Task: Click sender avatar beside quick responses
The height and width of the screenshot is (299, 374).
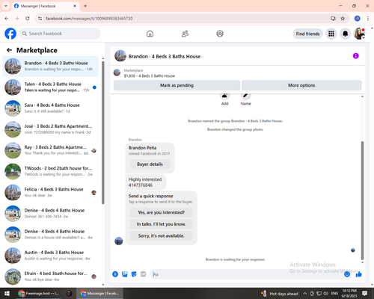Action: pyautogui.click(x=119, y=241)
